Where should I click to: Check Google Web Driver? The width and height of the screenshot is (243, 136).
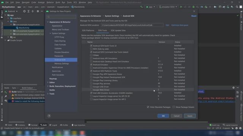point(91,90)
